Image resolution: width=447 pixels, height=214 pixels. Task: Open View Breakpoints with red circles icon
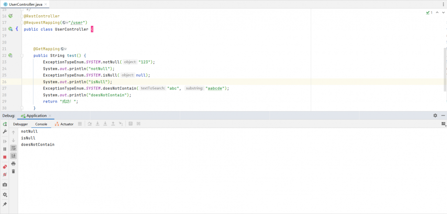[x=5, y=167]
